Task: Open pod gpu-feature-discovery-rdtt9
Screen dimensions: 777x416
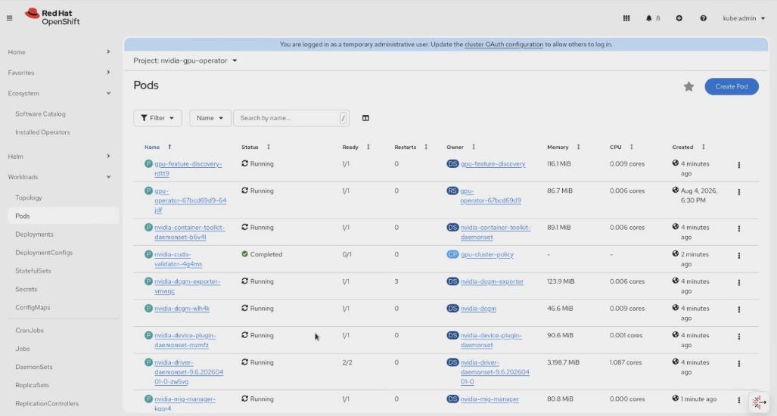Action: [188, 169]
